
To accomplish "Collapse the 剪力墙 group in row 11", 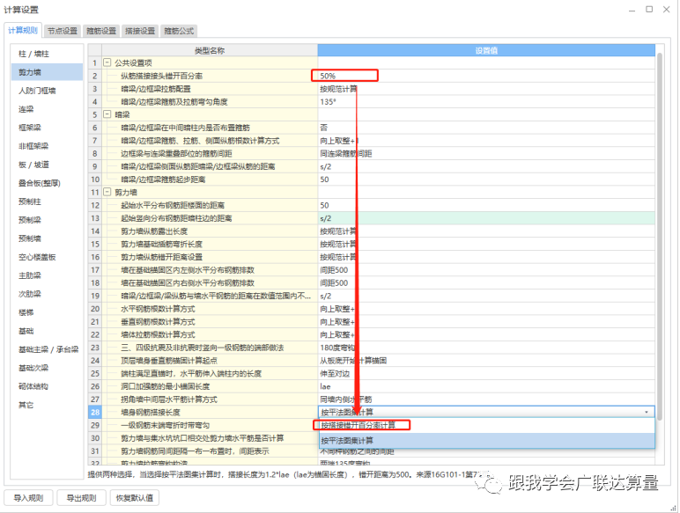I will point(107,192).
